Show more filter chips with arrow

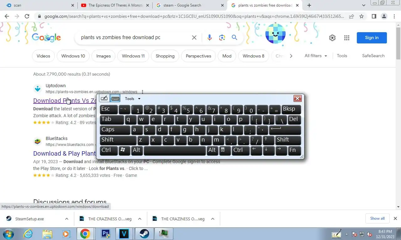tap(291, 56)
